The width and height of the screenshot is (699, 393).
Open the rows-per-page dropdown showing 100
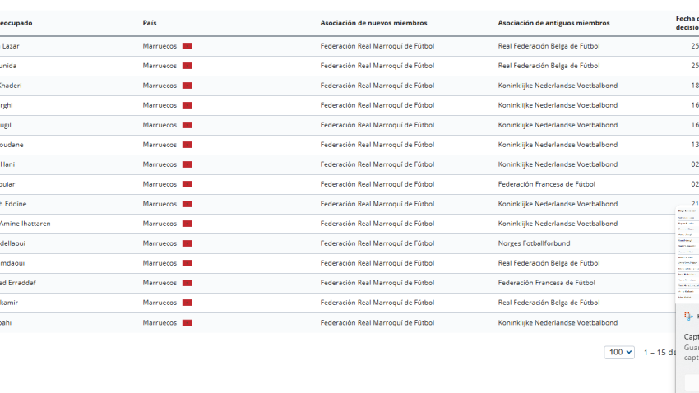click(619, 352)
